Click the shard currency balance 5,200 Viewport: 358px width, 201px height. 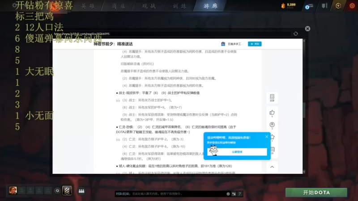tap(289, 5)
